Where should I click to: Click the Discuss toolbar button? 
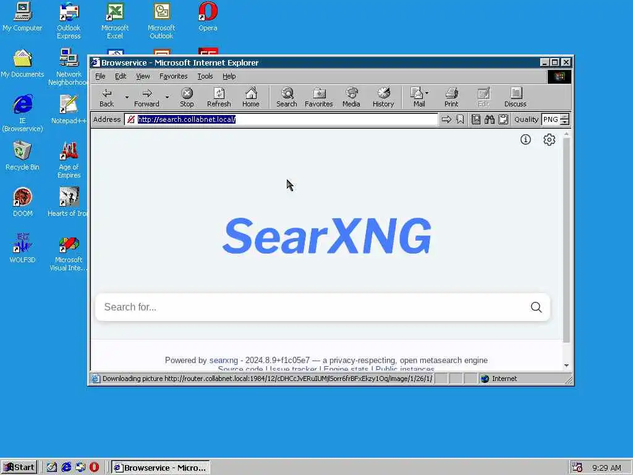516,98
